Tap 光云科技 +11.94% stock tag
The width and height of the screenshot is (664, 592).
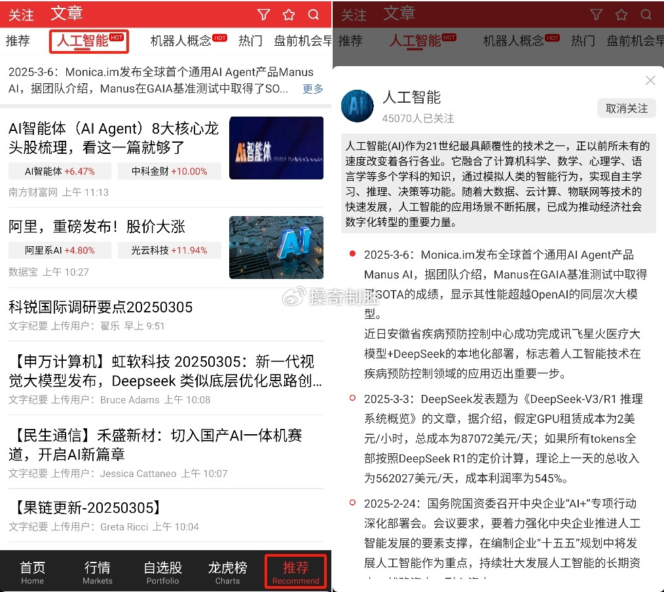click(169, 250)
